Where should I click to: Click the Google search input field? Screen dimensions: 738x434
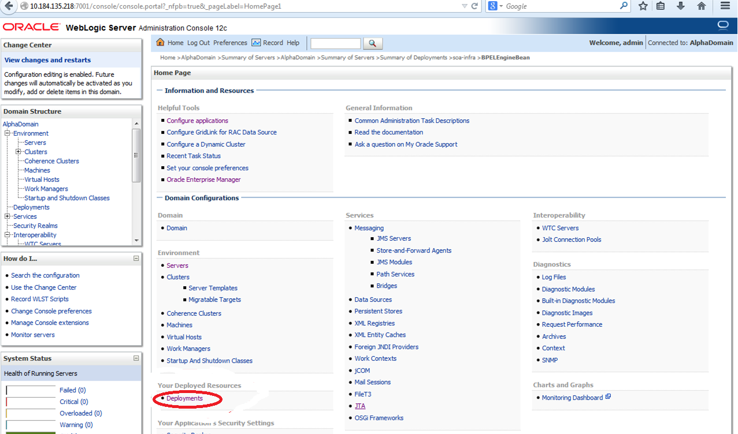coord(562,6)
